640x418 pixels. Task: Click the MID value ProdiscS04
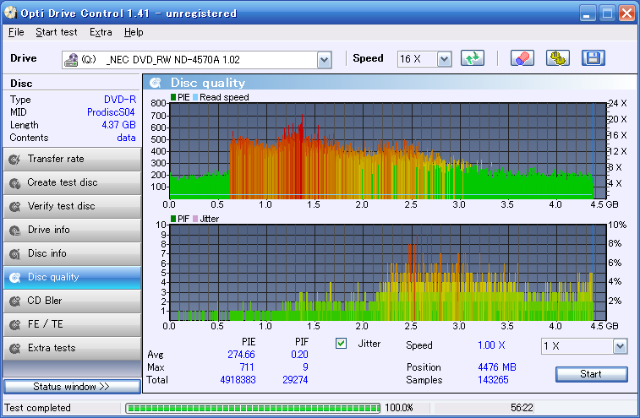pyautogui.click(x=111, y=112)
